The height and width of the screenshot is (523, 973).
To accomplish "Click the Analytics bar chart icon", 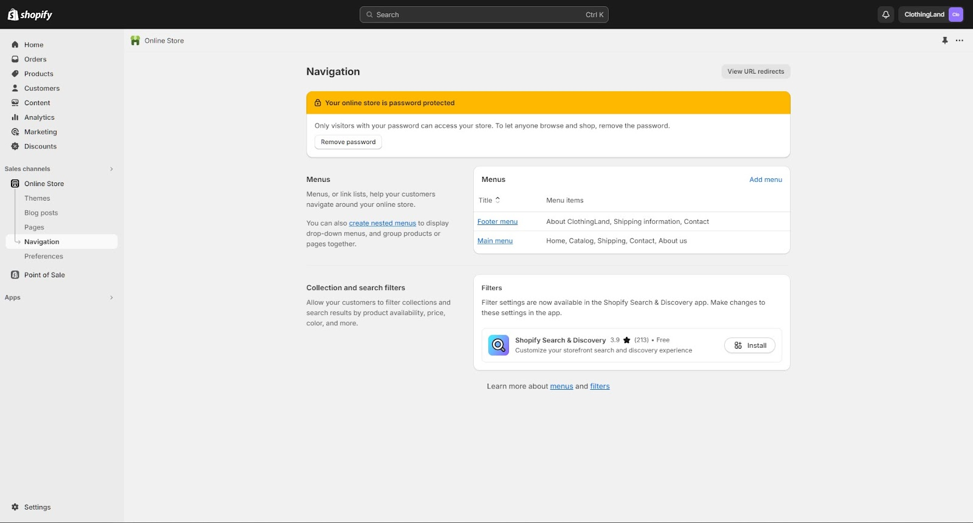I will (15, 117).
